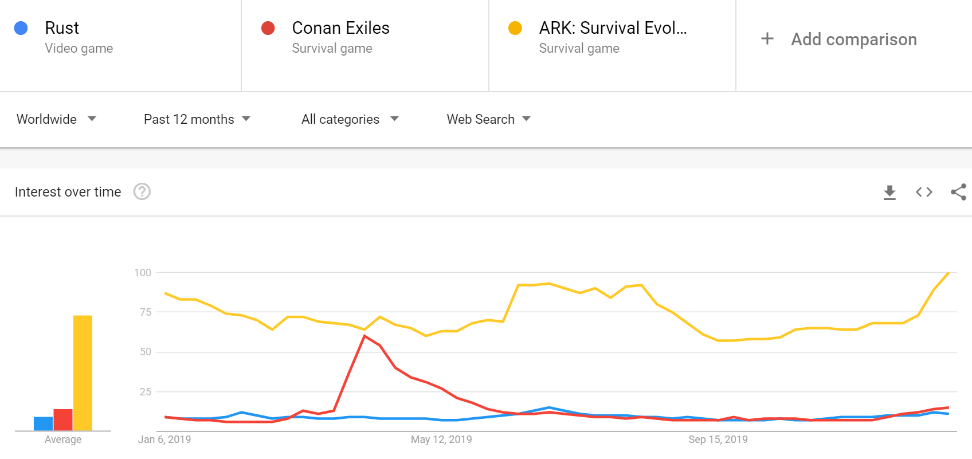Select the Conan Exiles search term
This screenshot has width=972, height=459.
pyautogui.click(x=340, y=28)
